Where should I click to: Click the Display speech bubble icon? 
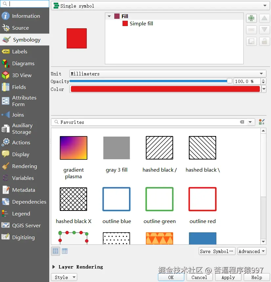(x=6, y=154)
